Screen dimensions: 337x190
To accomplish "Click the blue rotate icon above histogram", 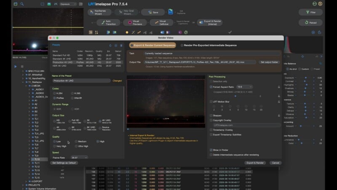I will (x=319, y=33).
